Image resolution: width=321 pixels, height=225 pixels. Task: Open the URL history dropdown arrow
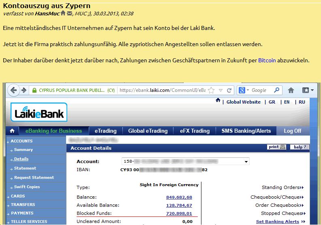pyautogui.click(x=220, y=90)
